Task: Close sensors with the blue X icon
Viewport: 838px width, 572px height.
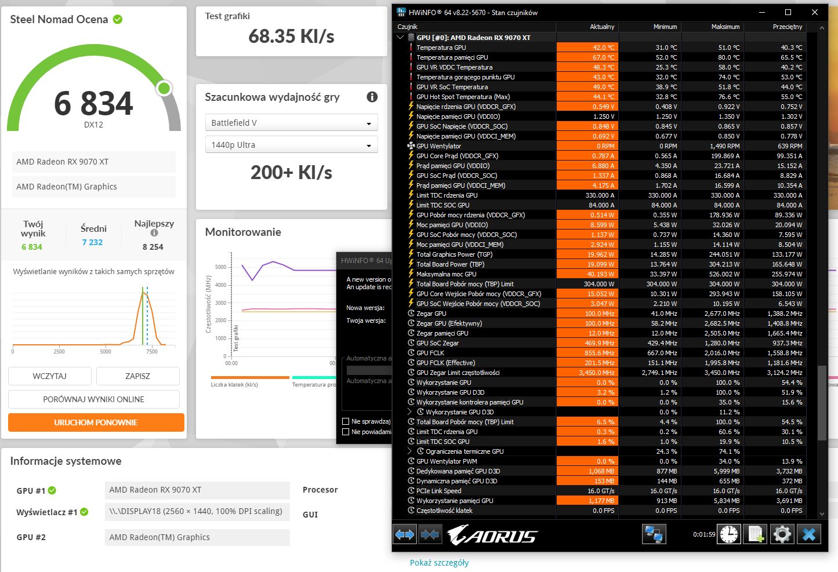Action: point(808,534)
